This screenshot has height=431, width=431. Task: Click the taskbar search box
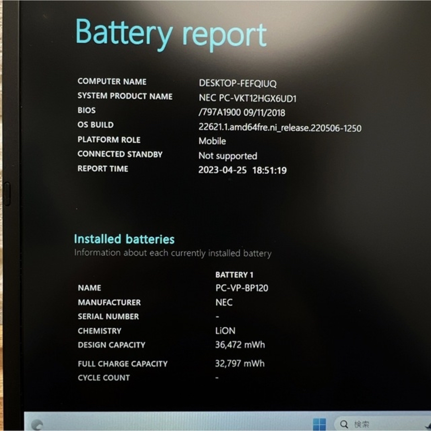[x=383, y=424]
